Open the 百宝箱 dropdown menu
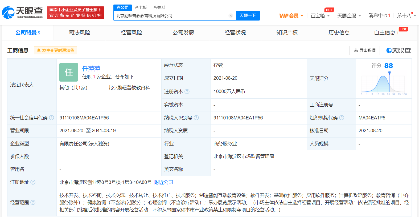The width and height of the screenshot is (419, 217). (320, 16)
